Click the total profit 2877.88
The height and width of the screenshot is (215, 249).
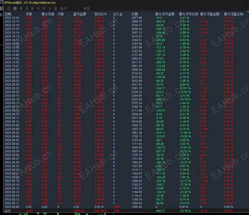[x=79, y=211]
